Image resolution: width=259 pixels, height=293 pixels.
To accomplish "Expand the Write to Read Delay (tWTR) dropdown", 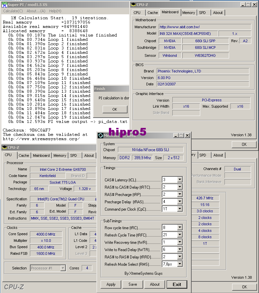I will point(180,249).
